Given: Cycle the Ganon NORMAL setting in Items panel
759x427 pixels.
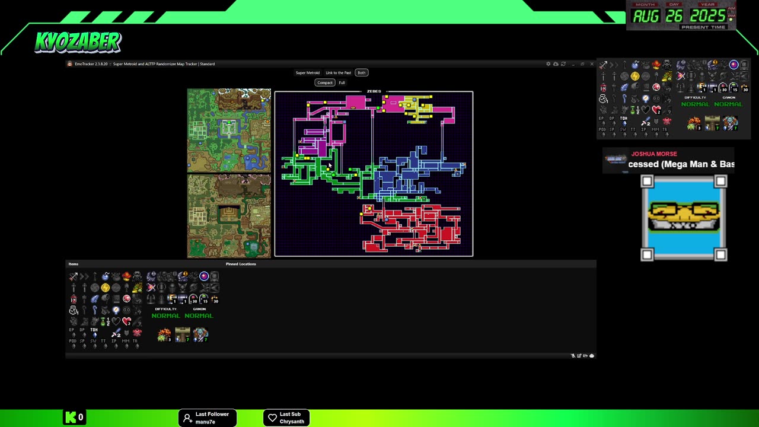Looking at the screenshot, I should [x=199, y=316].
